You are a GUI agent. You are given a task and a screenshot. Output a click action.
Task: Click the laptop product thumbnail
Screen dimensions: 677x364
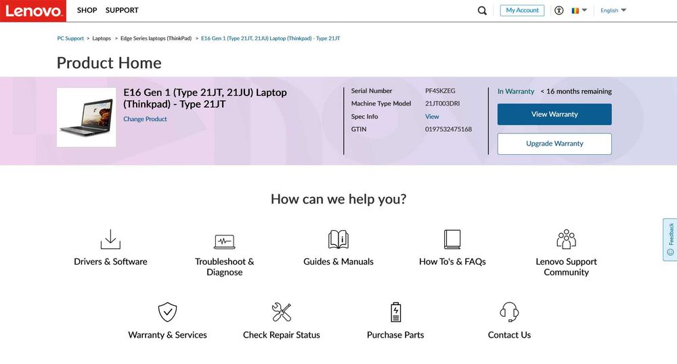tap(87, 117)
